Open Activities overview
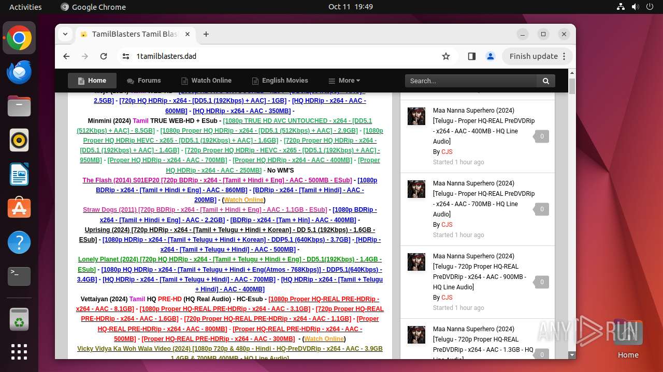 tap(25, 7)
